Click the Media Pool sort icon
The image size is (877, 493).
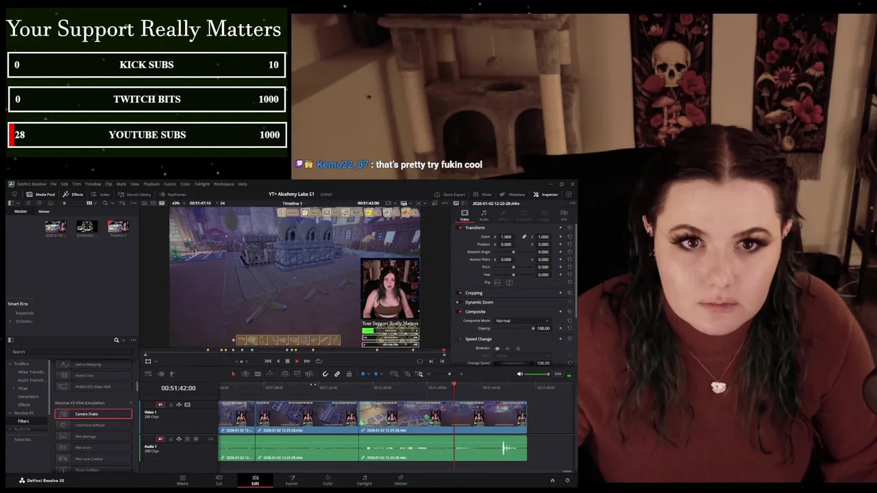122,203
